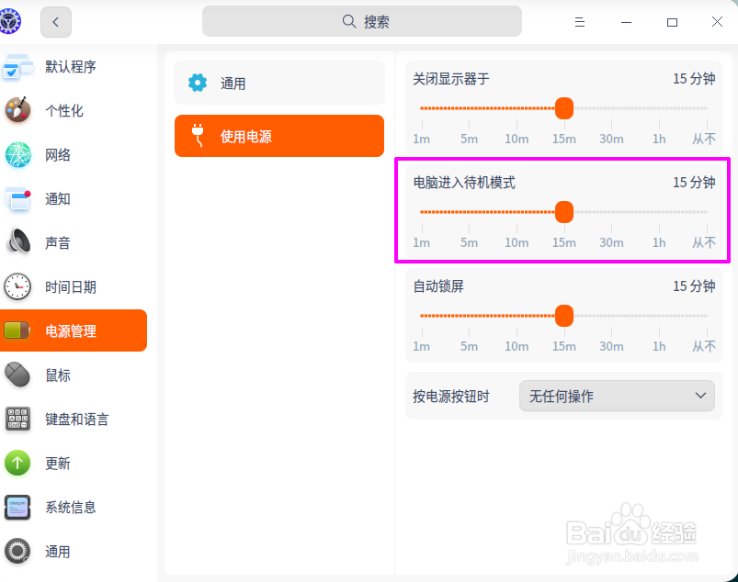This screenshot has height=582, width=738.
Task: Click 声音 text label
Action: (57, 242)
